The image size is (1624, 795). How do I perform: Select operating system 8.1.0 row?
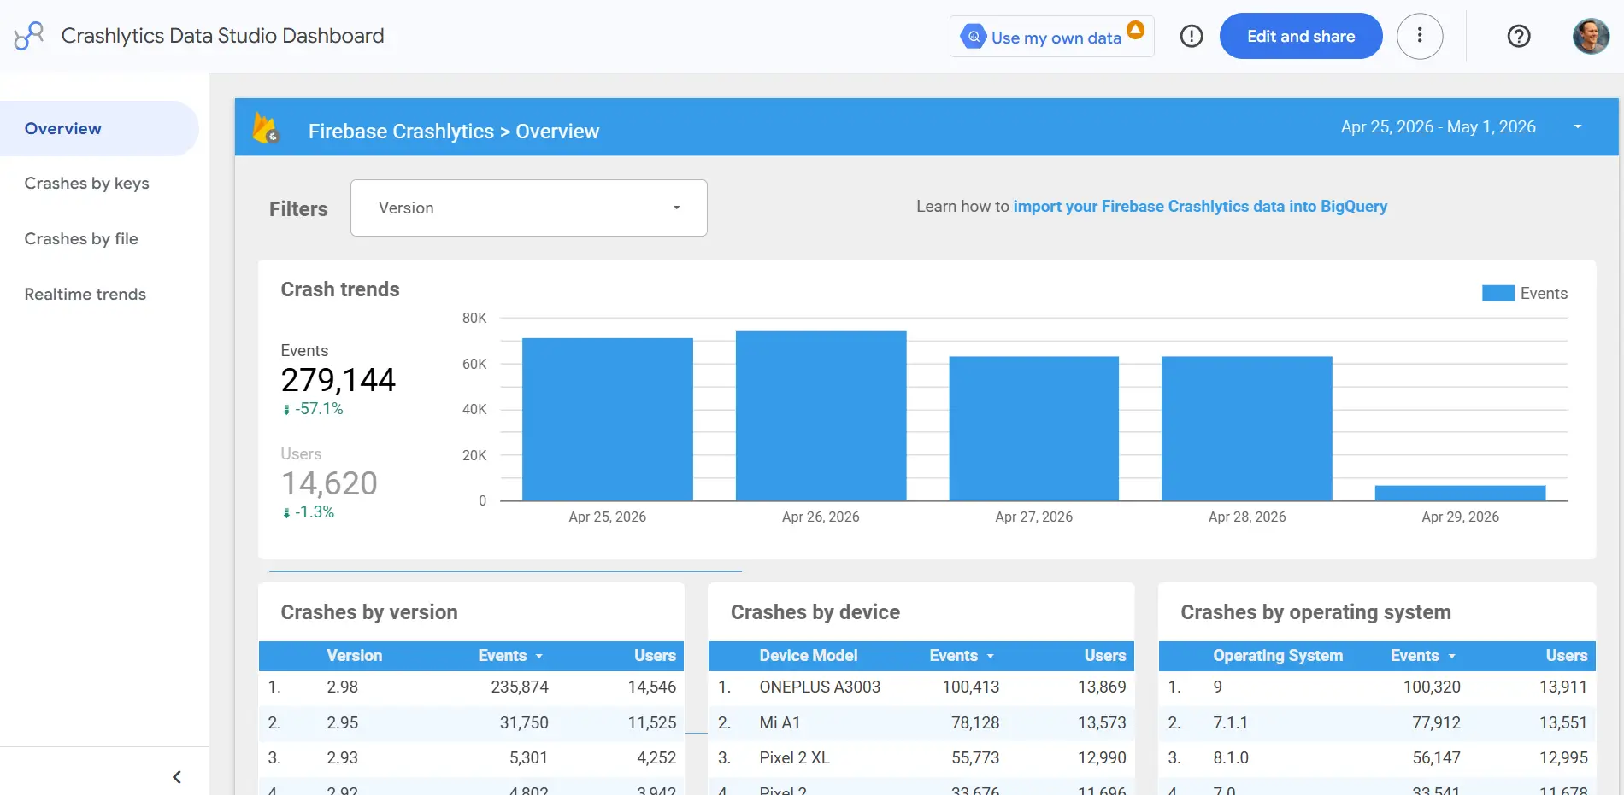tap(1377, 758)
